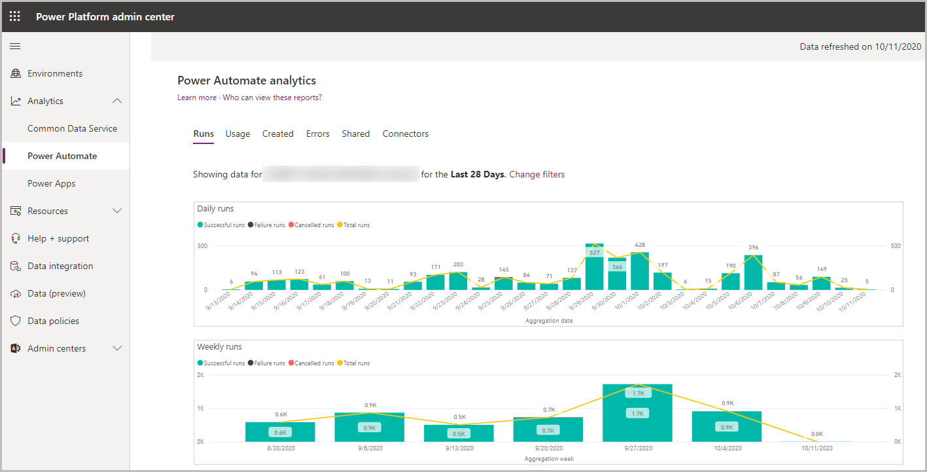Switch to the Errors tab
This screenshot has height=472, width=927.
coord(317,134)
